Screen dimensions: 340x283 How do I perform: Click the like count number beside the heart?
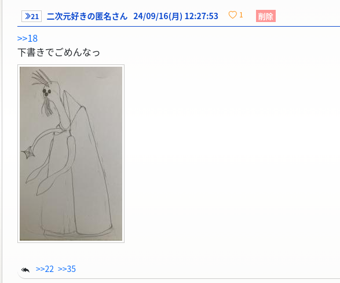[x=241, y=15]
